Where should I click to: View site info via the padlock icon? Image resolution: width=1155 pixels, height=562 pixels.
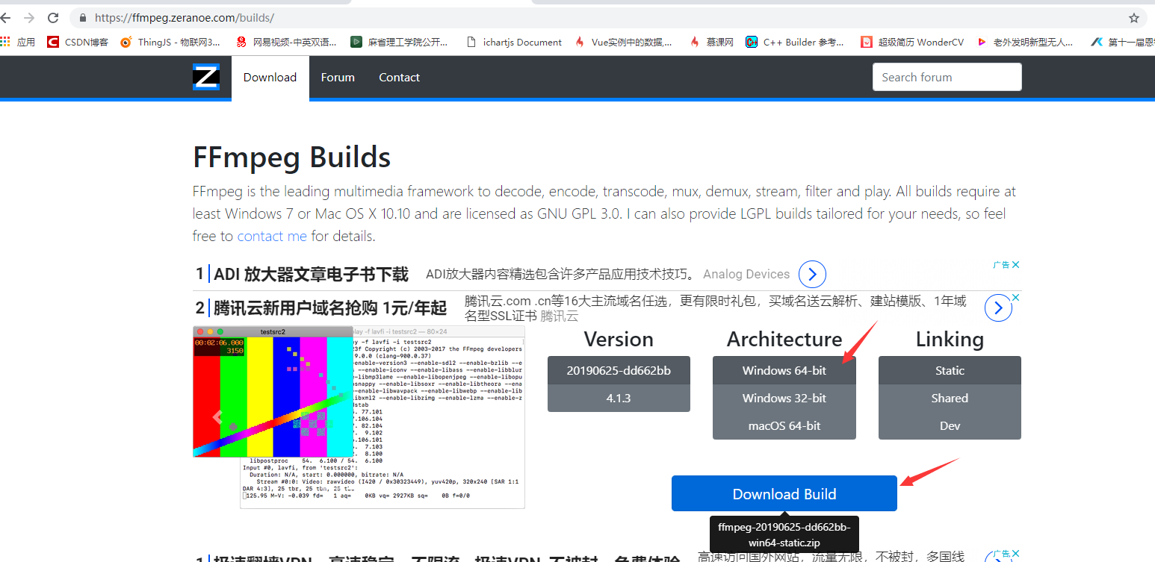[x=82, y=18]
